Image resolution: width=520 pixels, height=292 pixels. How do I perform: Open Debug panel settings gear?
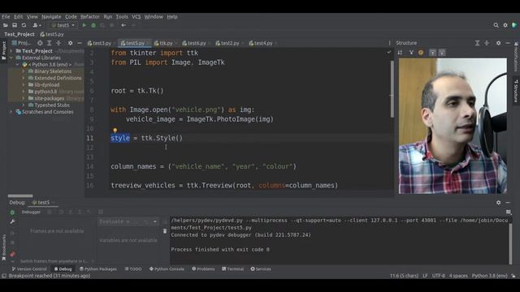click(x=498, y=202)
